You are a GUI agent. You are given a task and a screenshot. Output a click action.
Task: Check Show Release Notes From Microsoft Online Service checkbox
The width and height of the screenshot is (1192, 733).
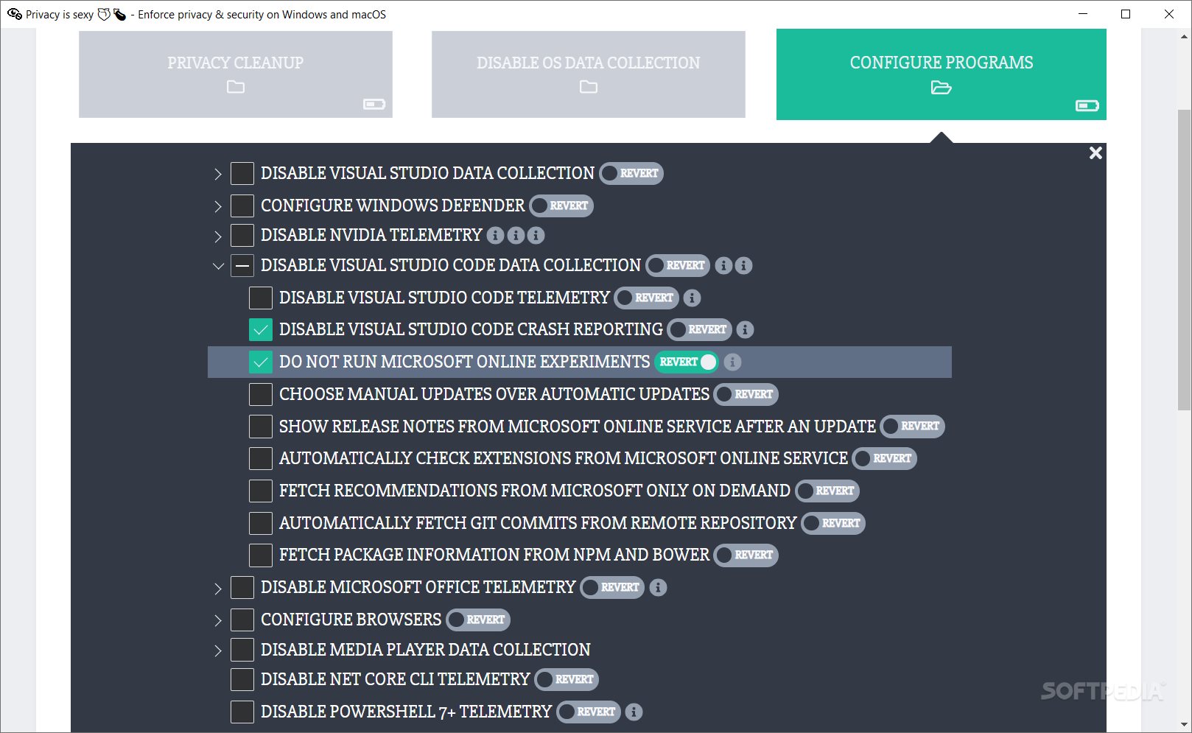click(x=261, y=427)
